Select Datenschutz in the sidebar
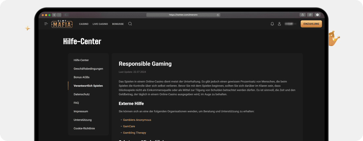The image size is (363, 141). tap(82, 94)
